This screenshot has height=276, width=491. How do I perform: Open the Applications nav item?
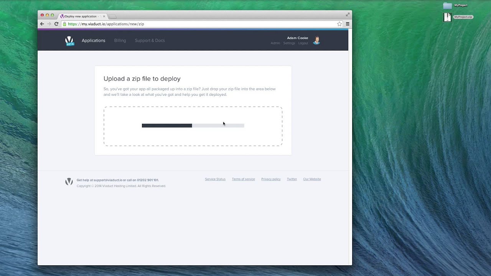click(93, 41)
